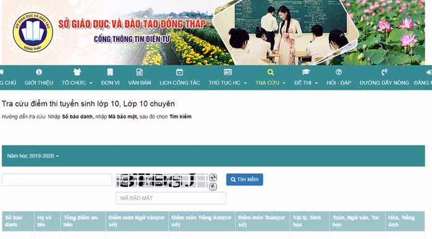Click the Tổ chức people icon

click(77, 72)
